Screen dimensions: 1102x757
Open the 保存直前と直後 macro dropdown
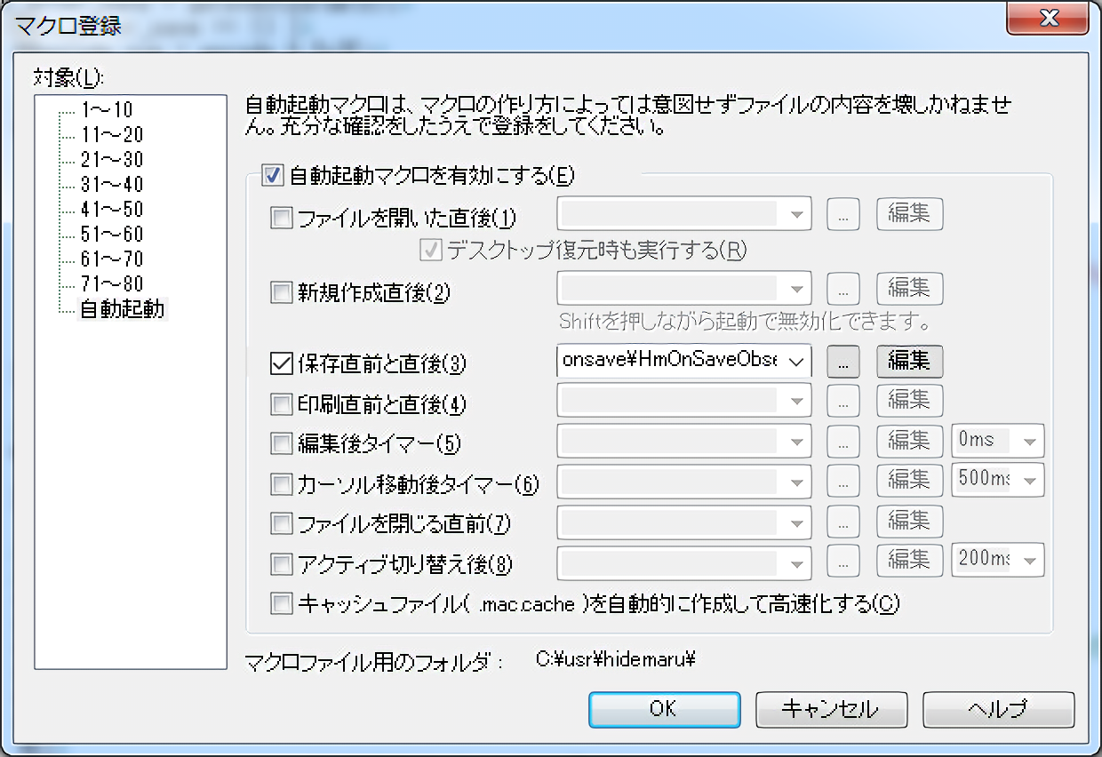point(795,361)
